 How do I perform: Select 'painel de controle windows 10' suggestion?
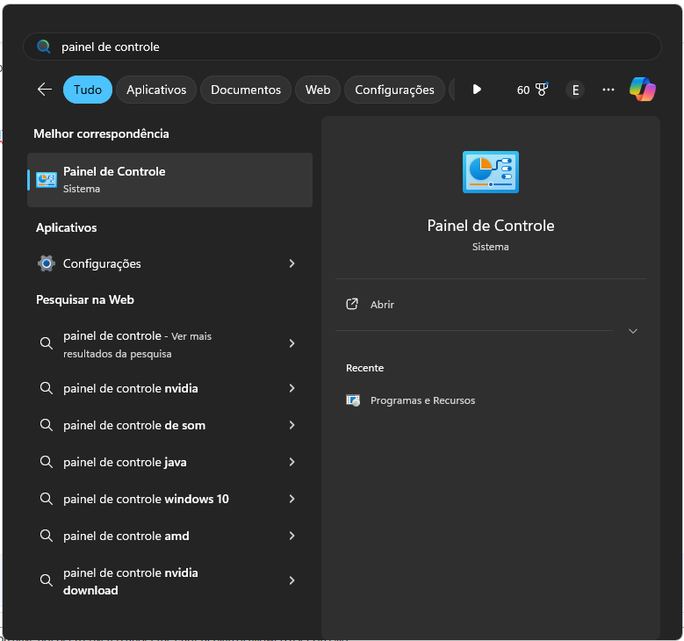point(169,499)
